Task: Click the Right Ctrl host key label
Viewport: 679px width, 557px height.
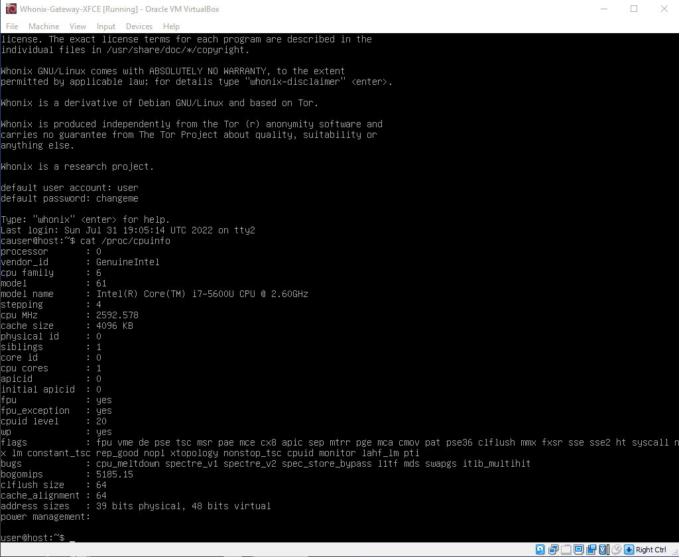Action: tap(651, 550)
